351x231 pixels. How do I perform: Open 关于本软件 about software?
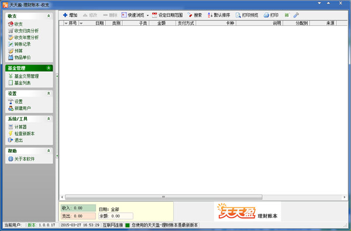click(x=21, y=159)
